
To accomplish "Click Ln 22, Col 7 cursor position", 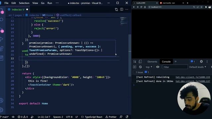I will [44, 117].
